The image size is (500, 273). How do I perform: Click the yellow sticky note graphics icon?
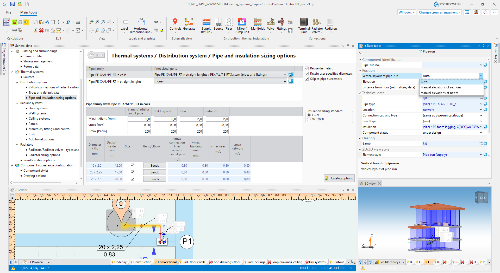[161, 30]
